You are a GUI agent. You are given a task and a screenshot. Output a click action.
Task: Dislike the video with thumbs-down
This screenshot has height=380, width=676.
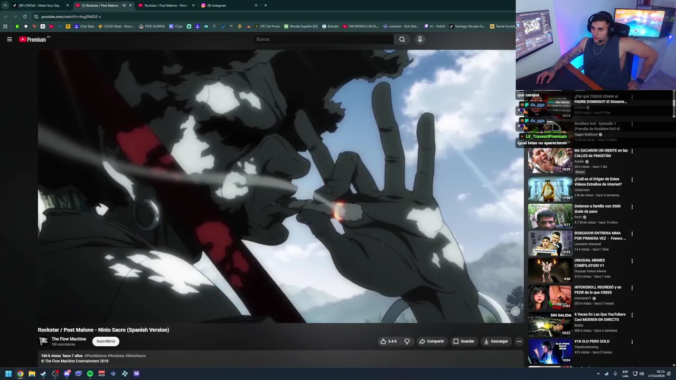[x=407, y=341]
